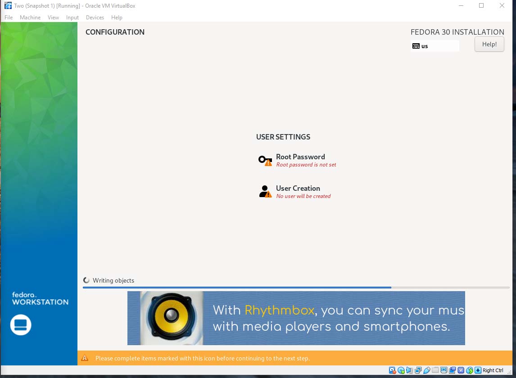516x378 pixels.
Task: Open the Root Password settings
Action: (297, 160)
